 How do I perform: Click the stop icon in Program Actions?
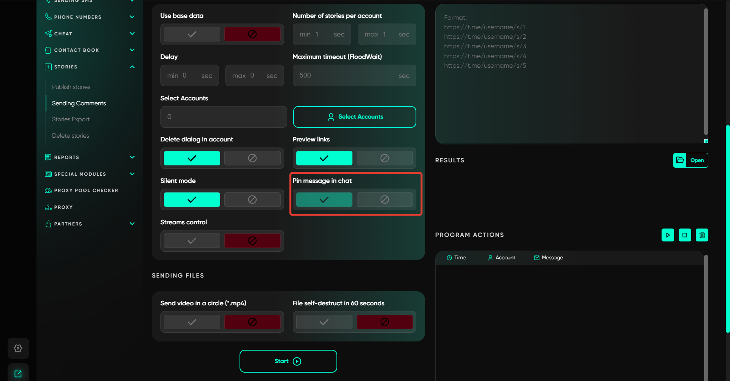[x=685, y=235]
